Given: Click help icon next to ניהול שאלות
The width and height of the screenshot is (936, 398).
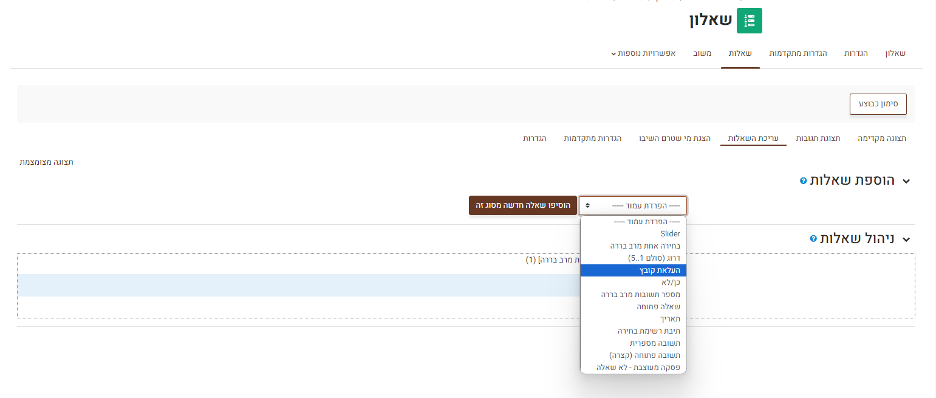Looking at the screenshot, I should point(813,239).
